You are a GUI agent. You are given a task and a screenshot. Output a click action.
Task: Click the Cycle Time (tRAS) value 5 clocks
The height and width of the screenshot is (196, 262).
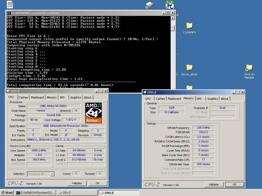203,150
